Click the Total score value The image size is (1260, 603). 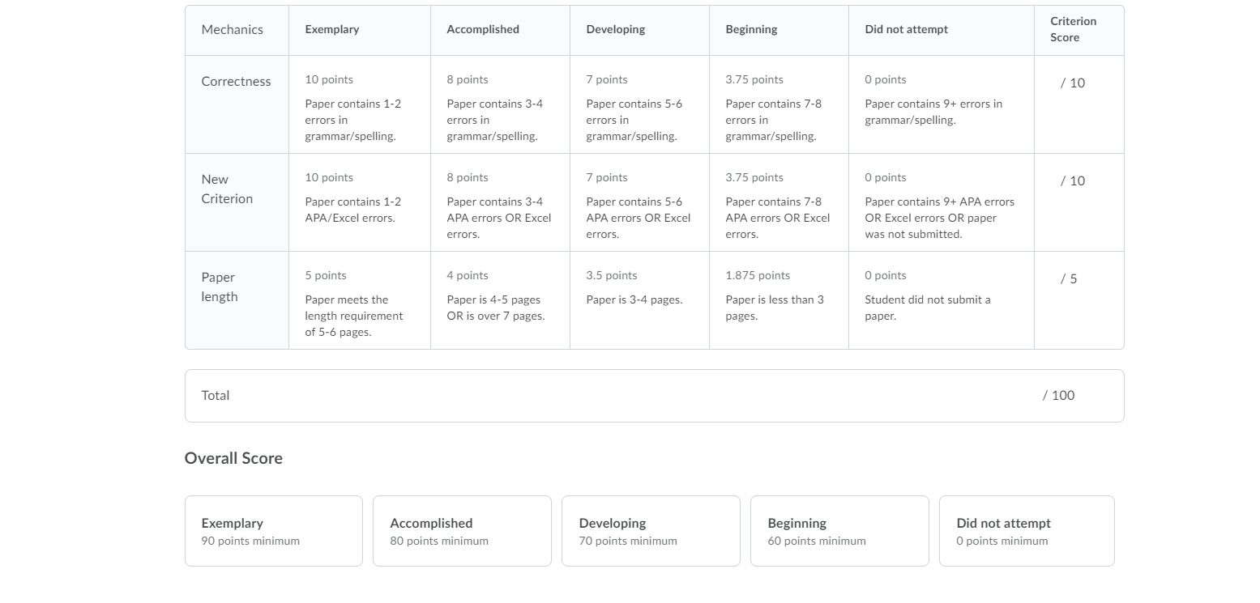click(x=1058, y=395)
